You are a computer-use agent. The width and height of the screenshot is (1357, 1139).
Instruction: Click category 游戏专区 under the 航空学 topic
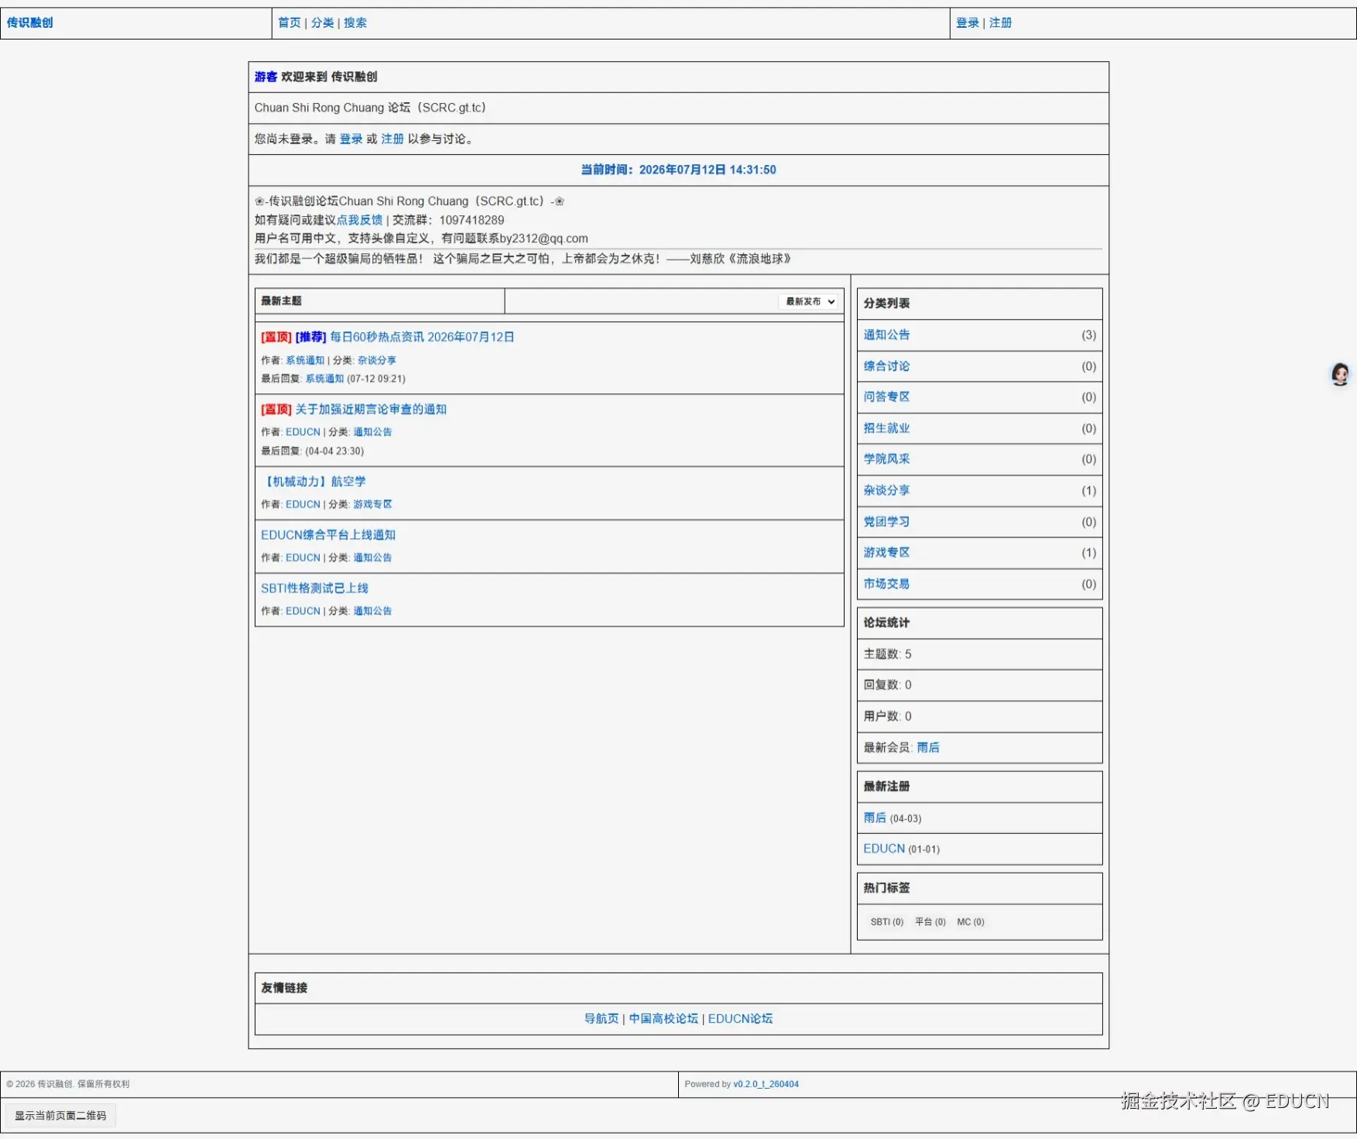tap(372, 505)
